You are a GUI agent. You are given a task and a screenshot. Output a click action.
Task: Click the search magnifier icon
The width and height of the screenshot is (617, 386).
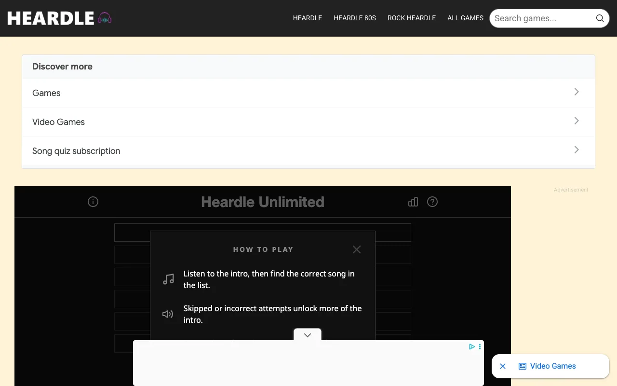click(x=600, y=18)
